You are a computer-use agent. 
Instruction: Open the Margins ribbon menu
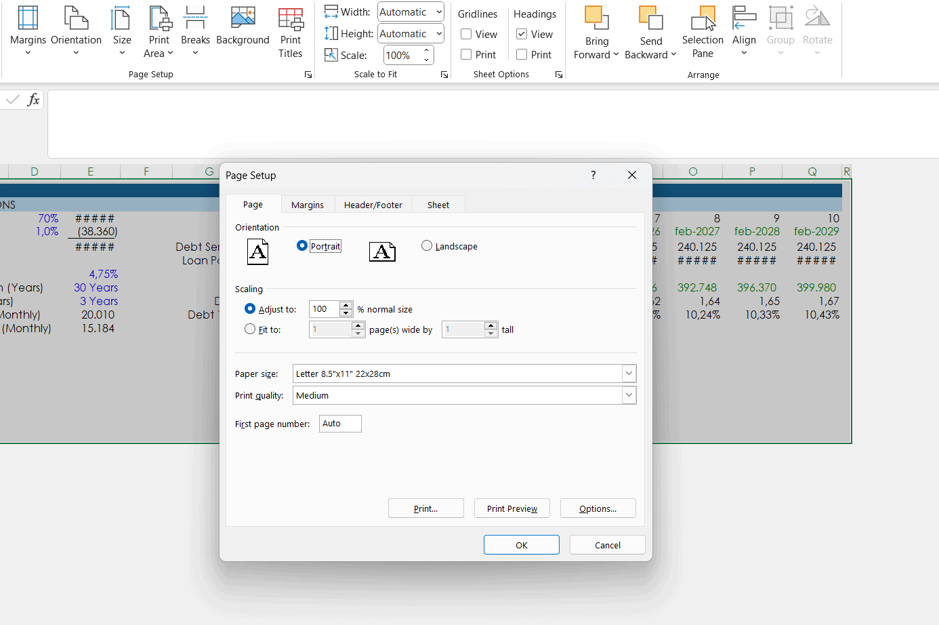28,31
